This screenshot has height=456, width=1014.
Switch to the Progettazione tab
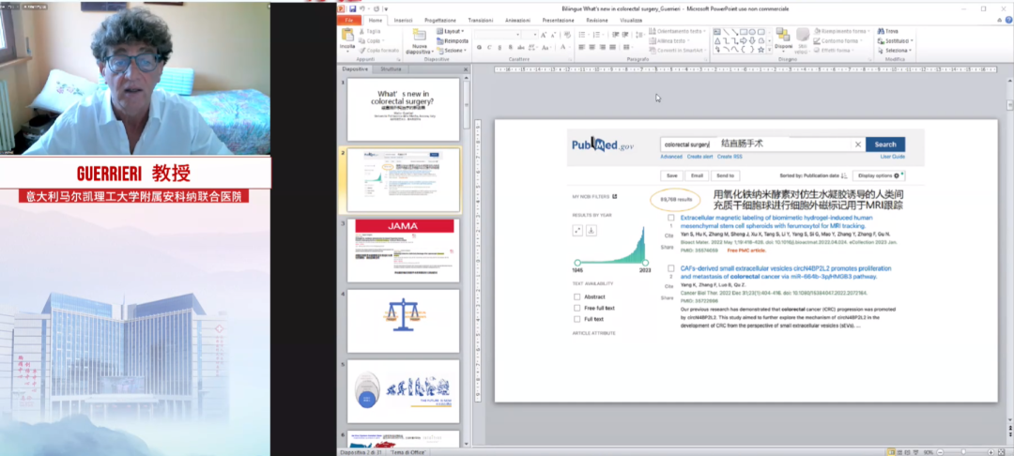tap(440, 20)
